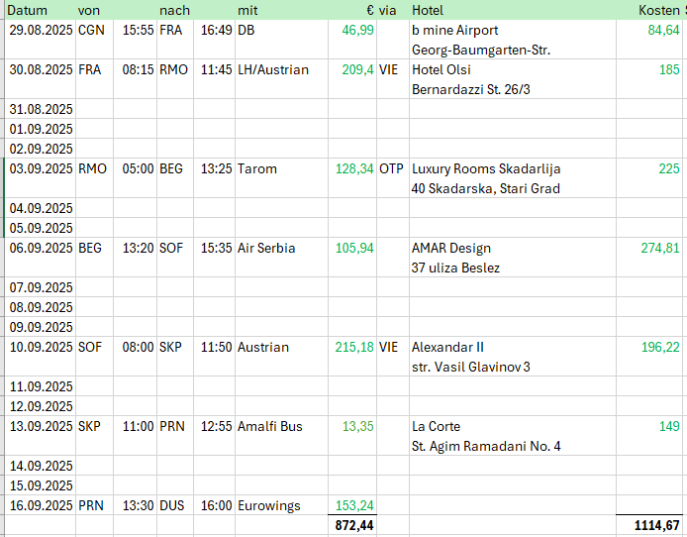Click the total 872,44 cell

352,525
